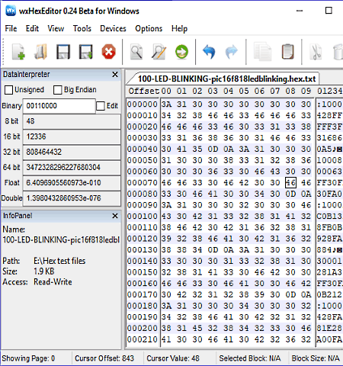Screen dimensions: 343x366
Task: Click Cursor Value: 48 in status bar
Action: 173,358
